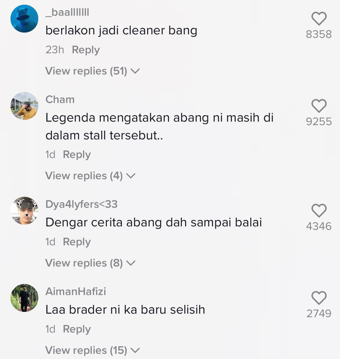The height and width of the screenshot is (359, 340).
Task: Like the comment by _baalllllll
Action: (x=319, y=19)
